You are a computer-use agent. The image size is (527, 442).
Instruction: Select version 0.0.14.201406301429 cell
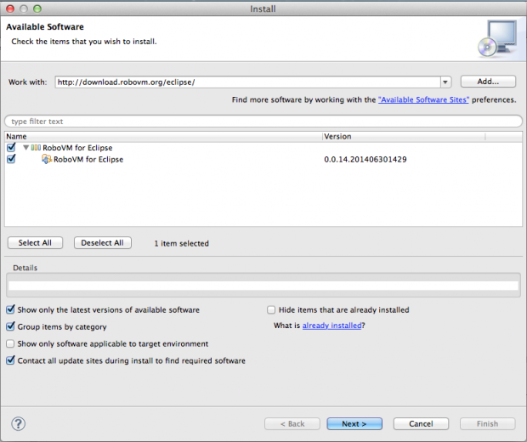365,159
